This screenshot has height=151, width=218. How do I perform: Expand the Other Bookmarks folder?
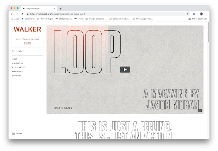198,19
